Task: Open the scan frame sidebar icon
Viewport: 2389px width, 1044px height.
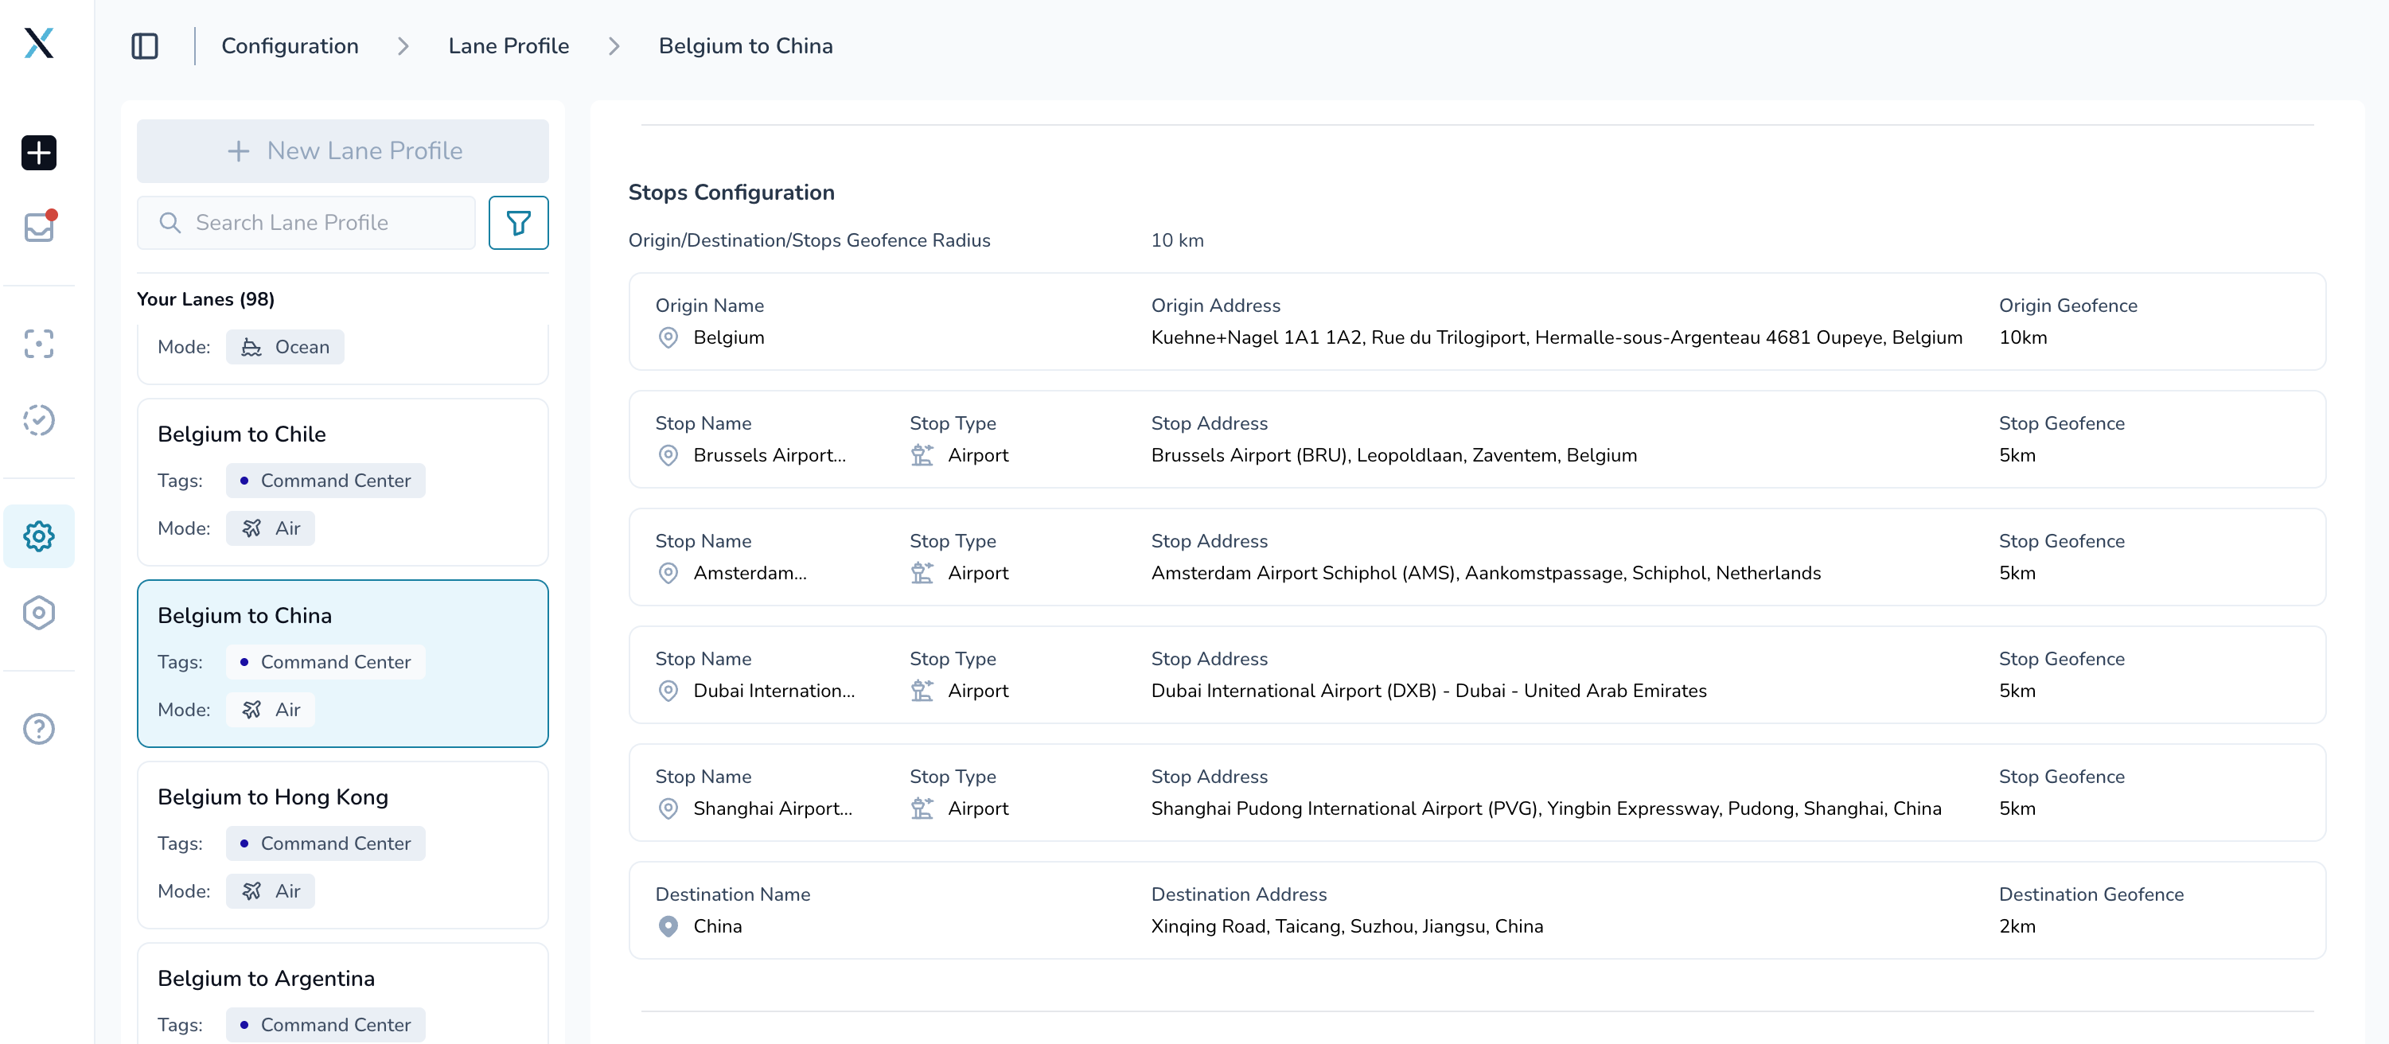Action: 39,344
